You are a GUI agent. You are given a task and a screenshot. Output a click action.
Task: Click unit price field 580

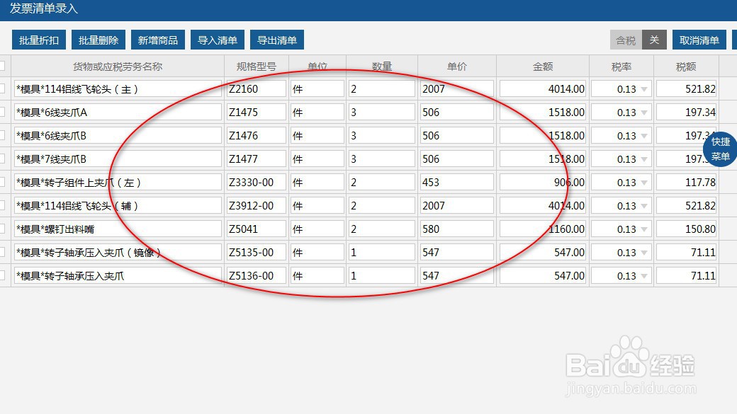457,229
